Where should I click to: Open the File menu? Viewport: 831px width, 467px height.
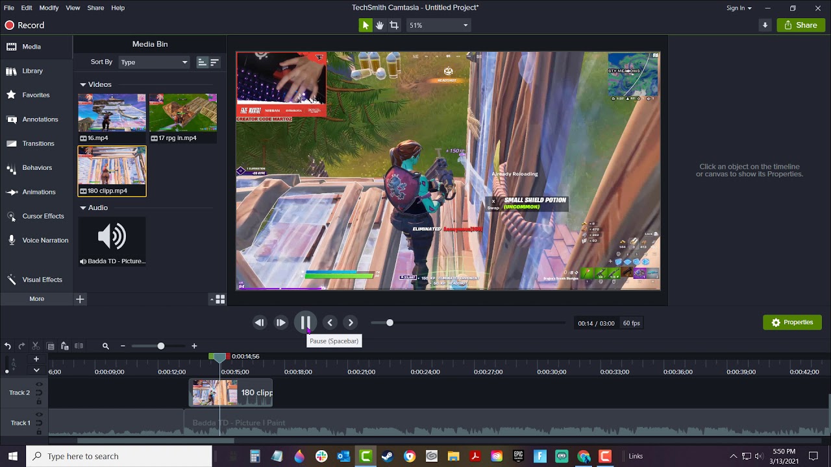point(9,8)
